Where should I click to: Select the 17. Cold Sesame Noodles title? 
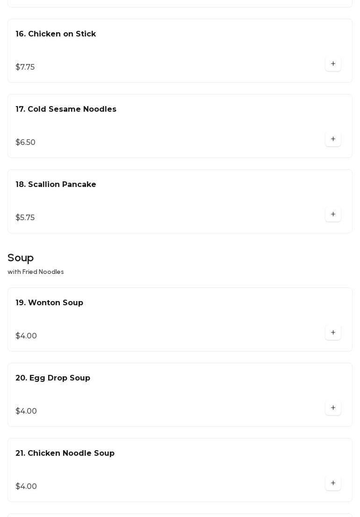click(x=66, y=109)
